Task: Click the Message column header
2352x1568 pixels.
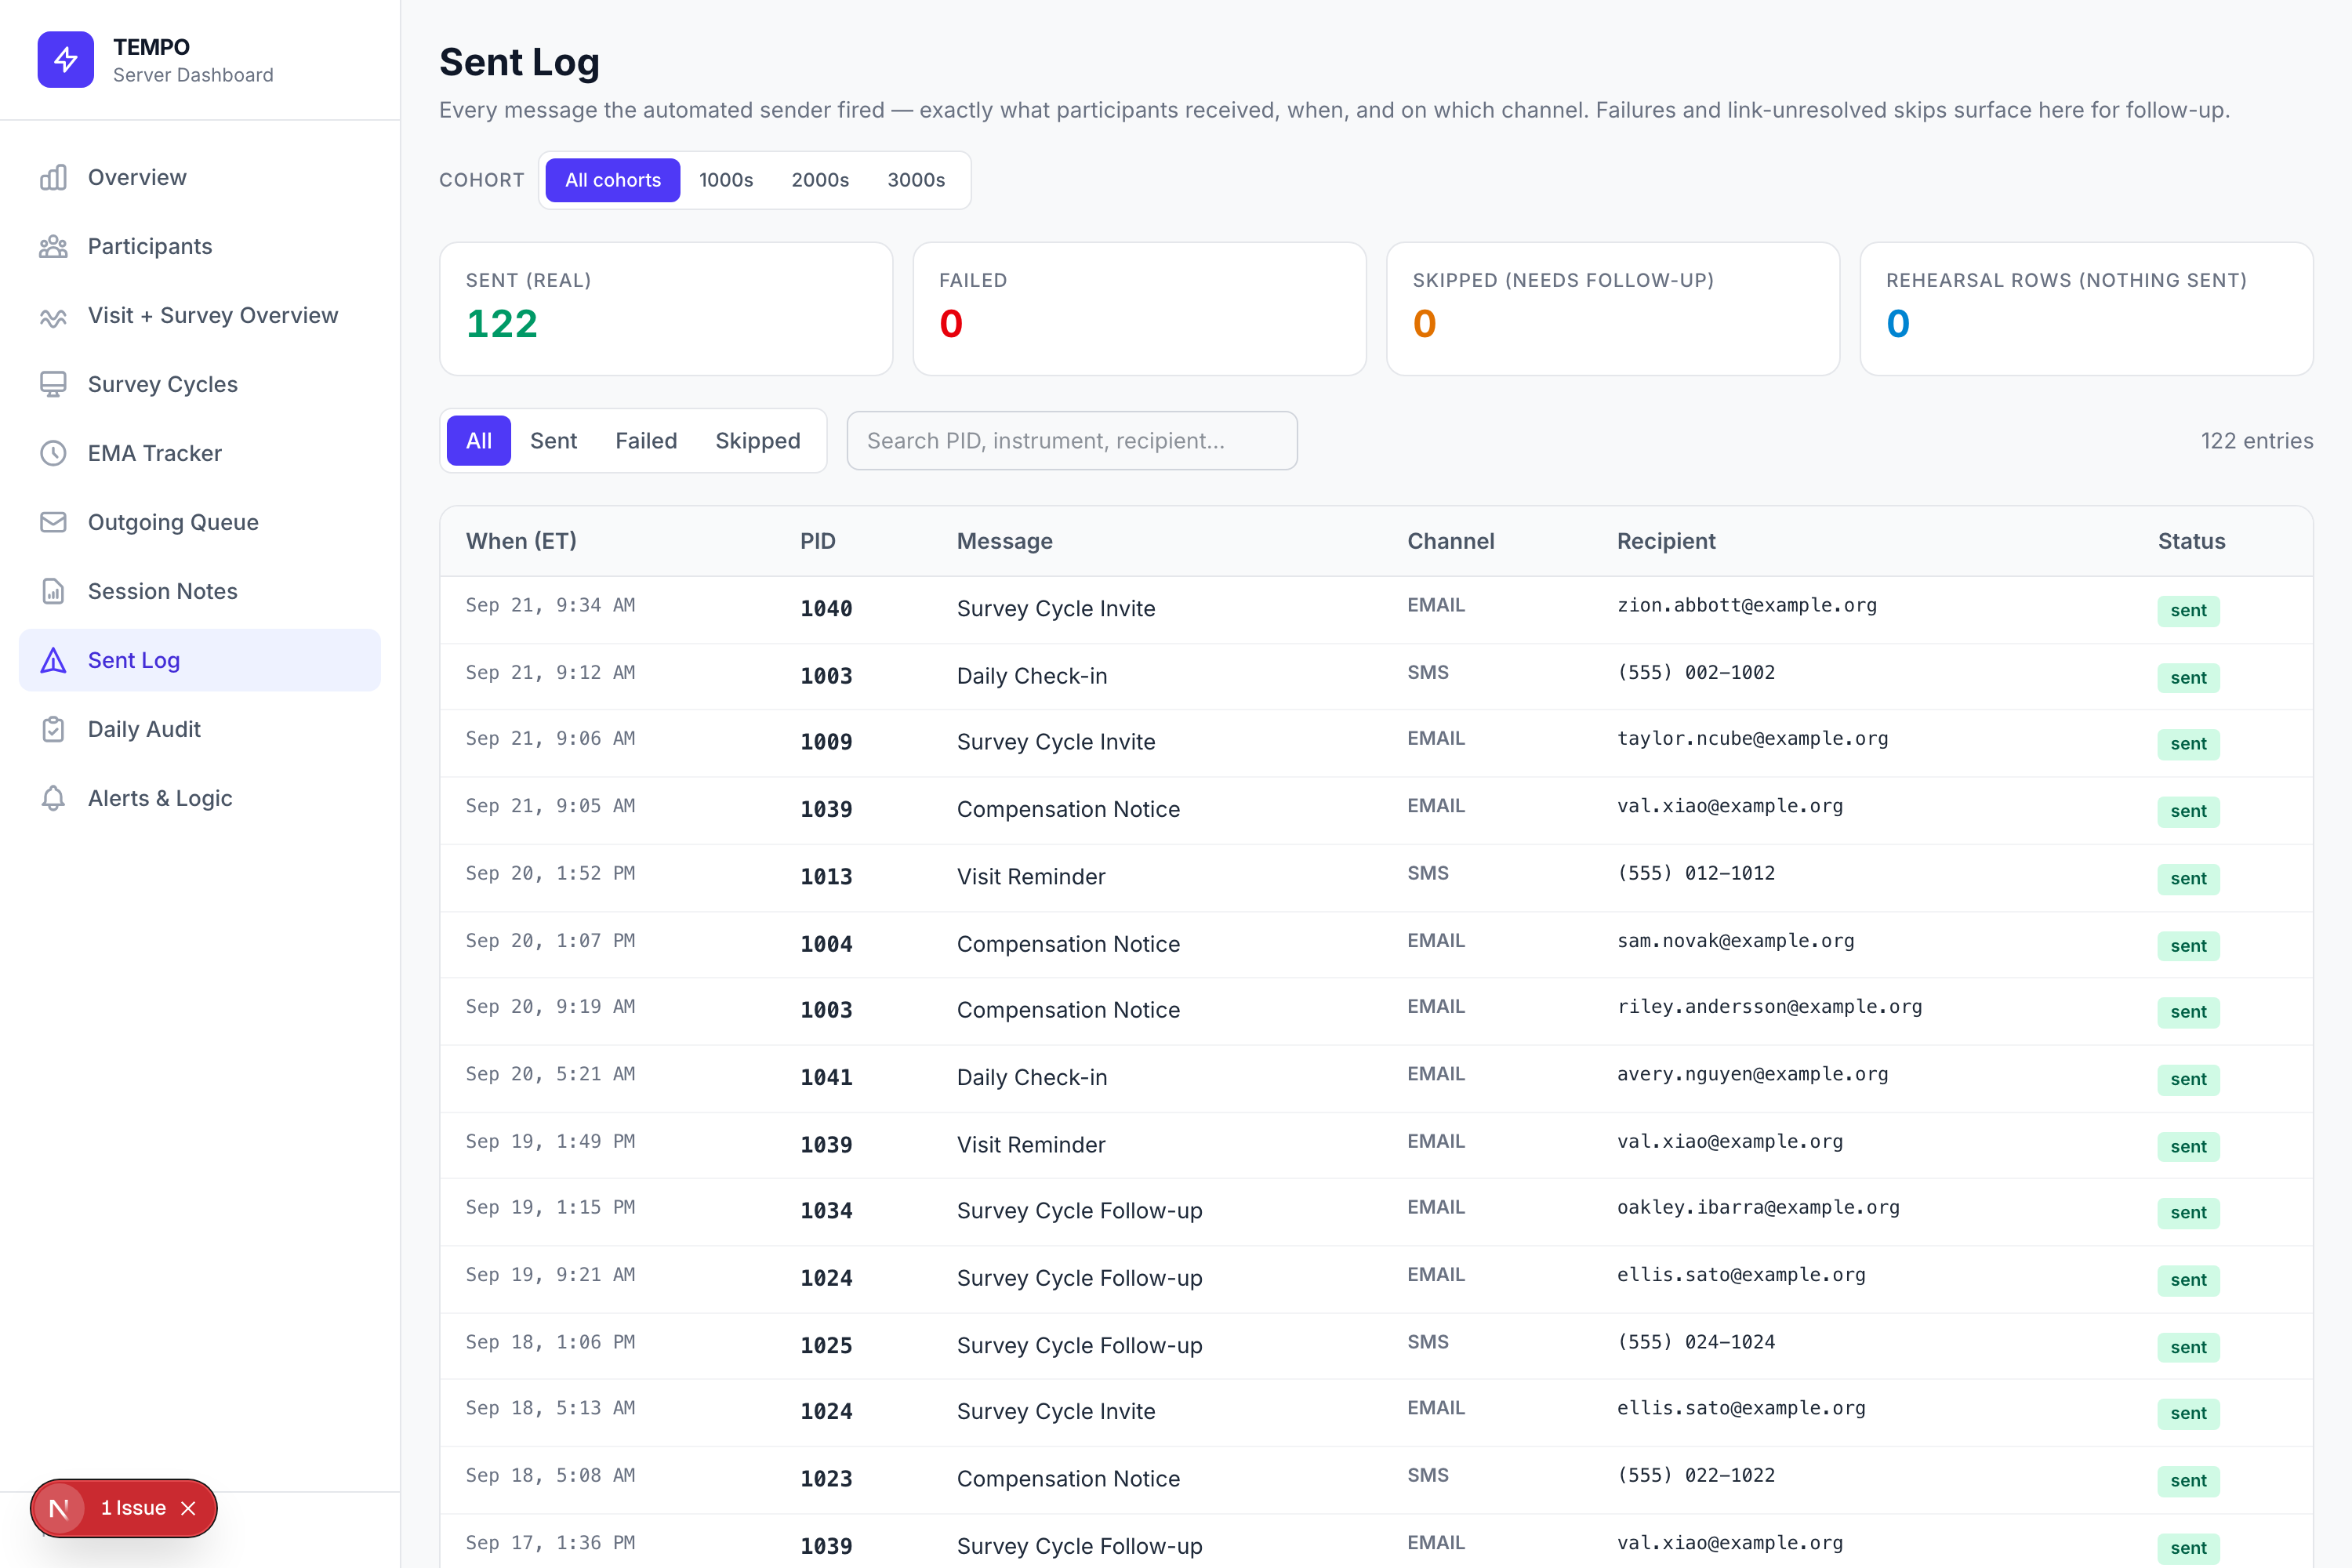Action: point(1004,541)
